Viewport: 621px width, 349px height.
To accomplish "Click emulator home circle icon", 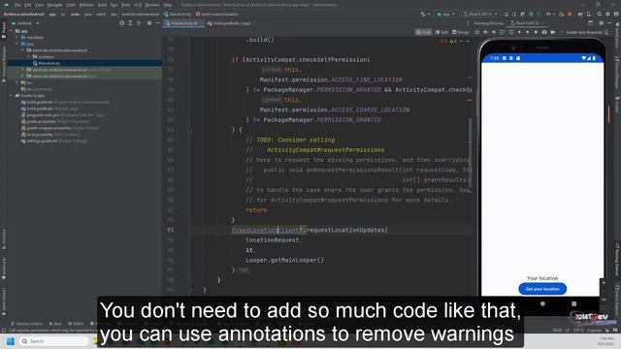I will (528, 32).
